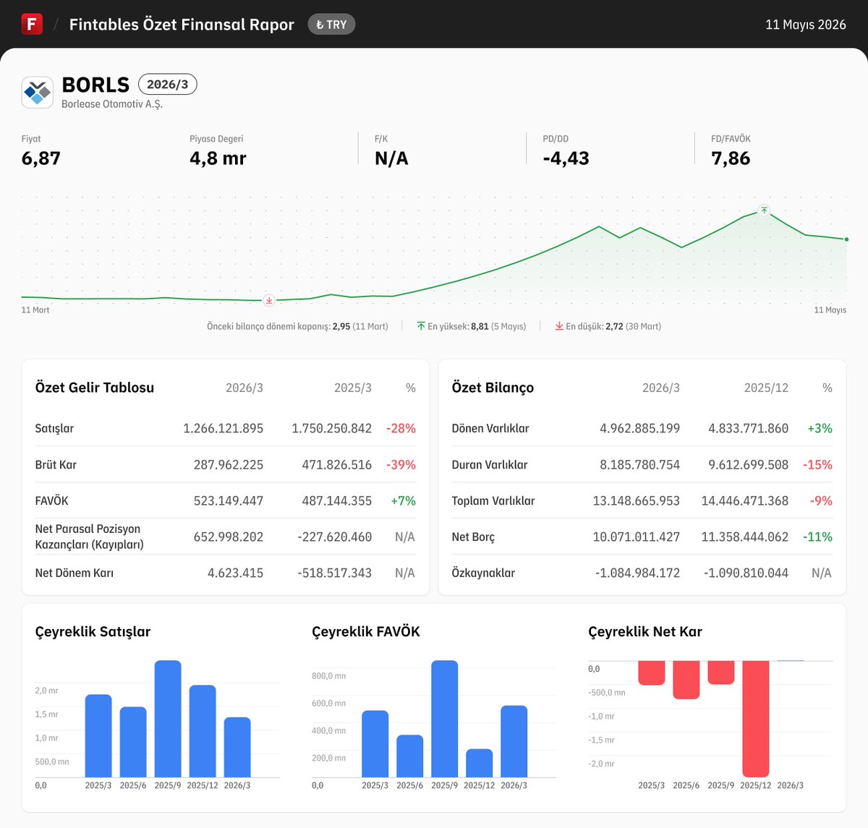The width and height of the screenshot is (868, 828).
Task: Click the 11 Mayıs chart end label
Action: click(830, 310)
